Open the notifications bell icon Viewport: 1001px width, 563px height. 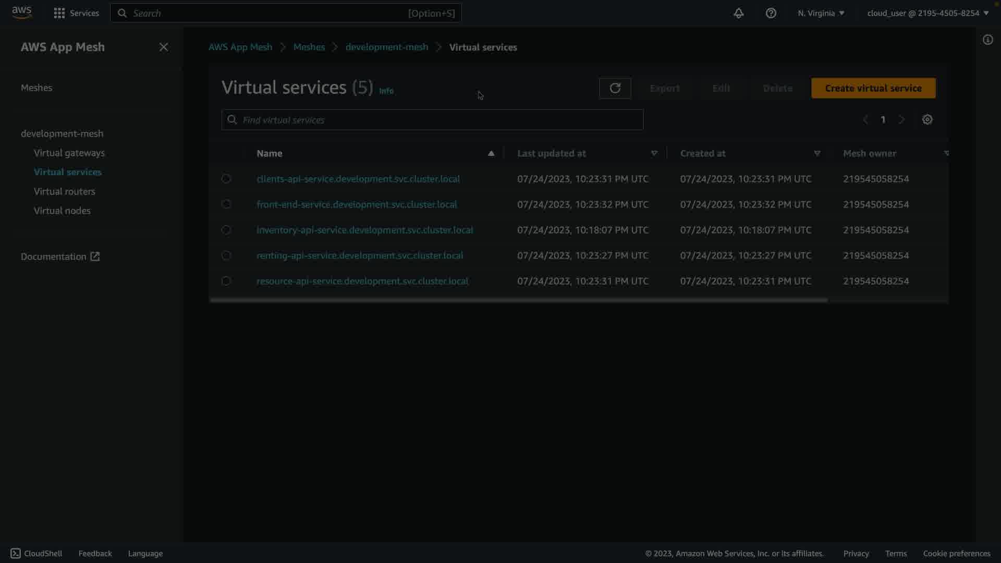coord(738,14)
